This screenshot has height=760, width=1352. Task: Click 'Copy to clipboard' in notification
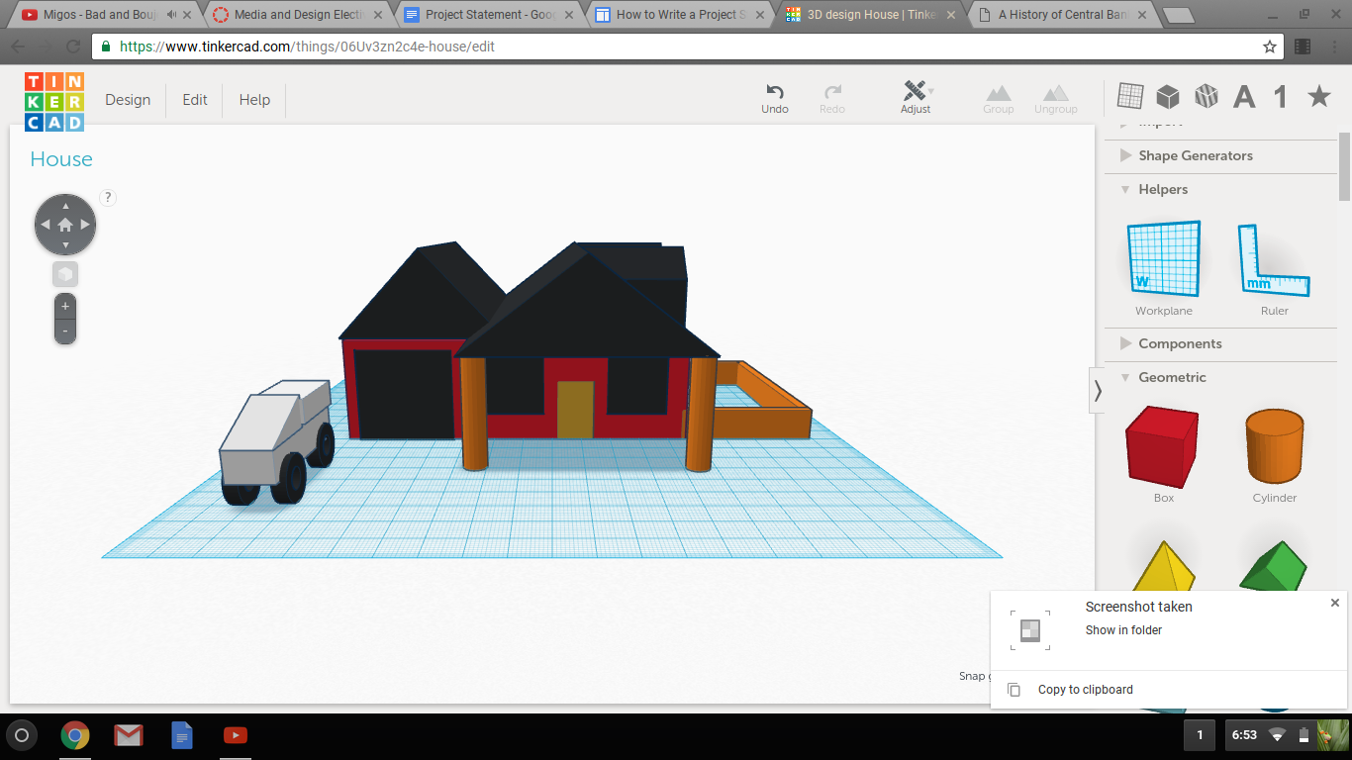click(1085, 690)
